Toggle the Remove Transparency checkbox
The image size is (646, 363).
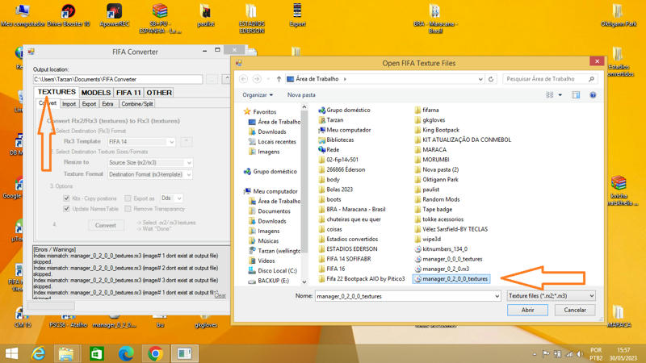point(128,209)
